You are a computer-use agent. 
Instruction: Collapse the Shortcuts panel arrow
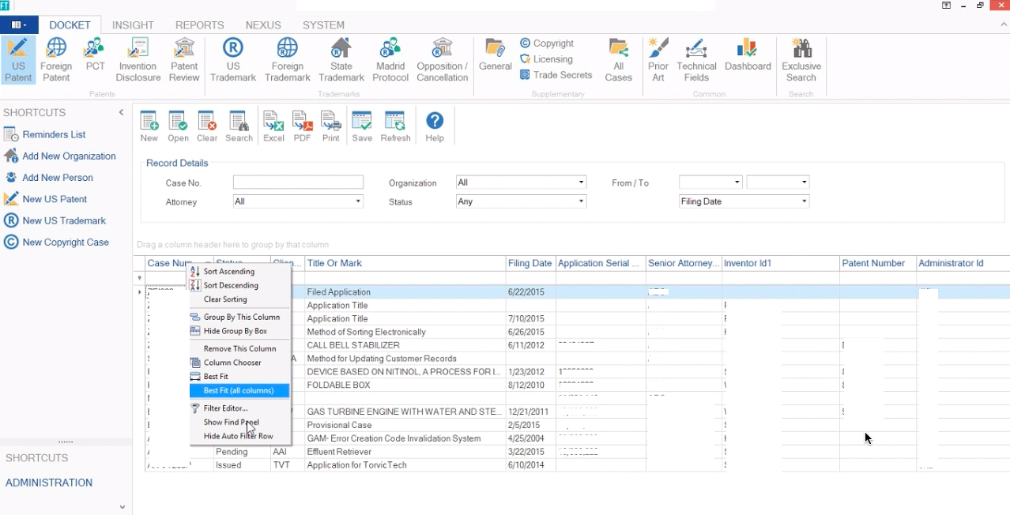[x=121, y=112]
